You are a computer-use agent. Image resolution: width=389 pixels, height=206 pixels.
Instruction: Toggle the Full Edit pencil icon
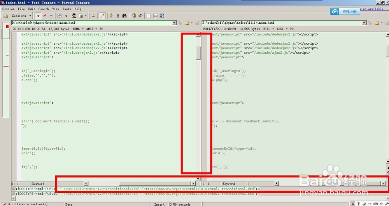click(102, 16)
